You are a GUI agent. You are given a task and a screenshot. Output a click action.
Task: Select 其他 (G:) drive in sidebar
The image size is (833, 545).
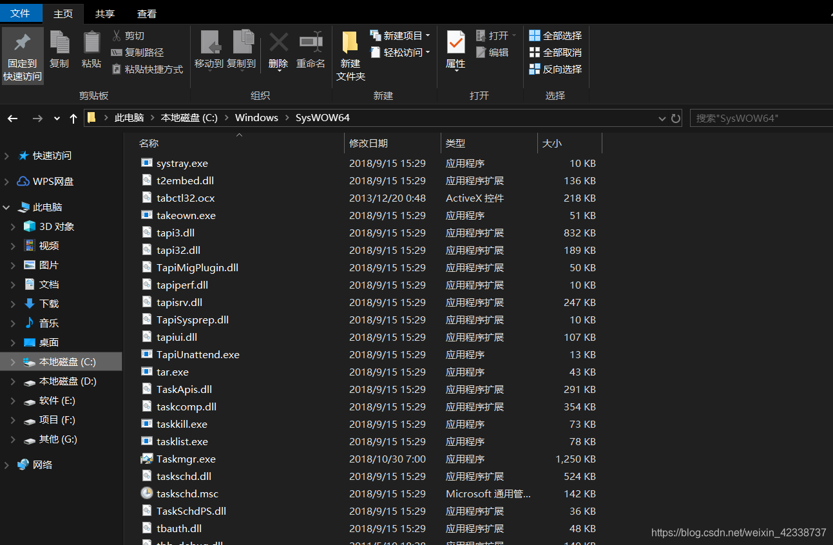(58, 439)
